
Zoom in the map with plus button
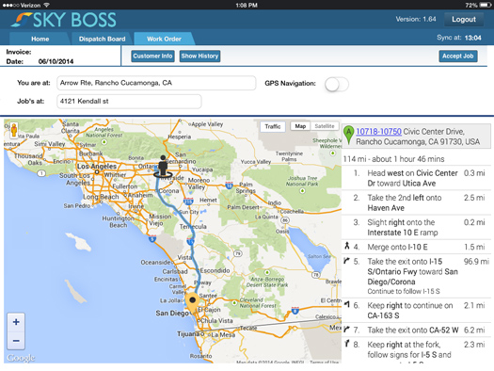16,322
